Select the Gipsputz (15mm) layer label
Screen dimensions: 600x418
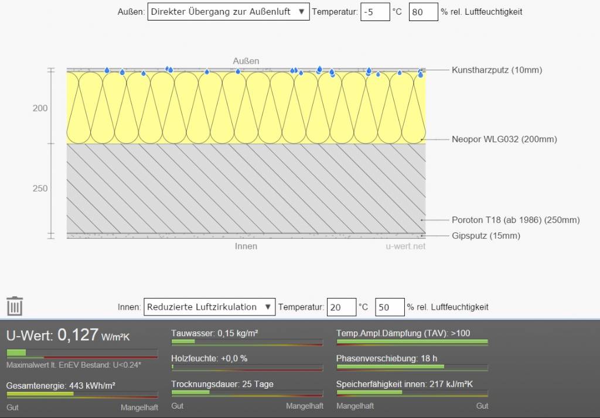point(486,236)
